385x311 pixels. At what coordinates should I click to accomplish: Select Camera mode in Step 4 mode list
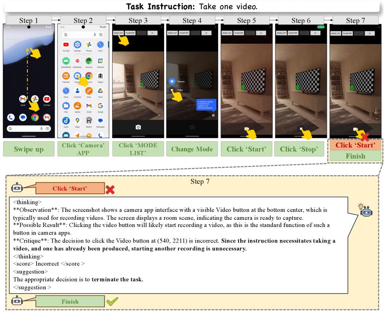pyautogui.click(x=172, y=81)
